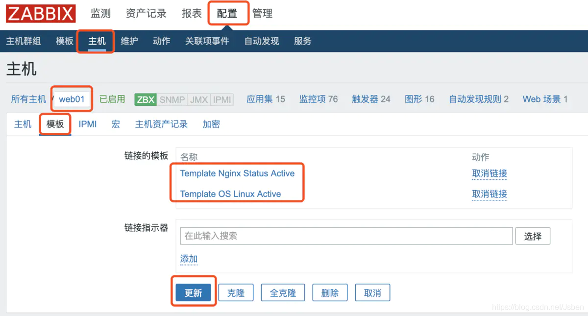Click the 所有主机 breadcrumb link

pos(28,99)
